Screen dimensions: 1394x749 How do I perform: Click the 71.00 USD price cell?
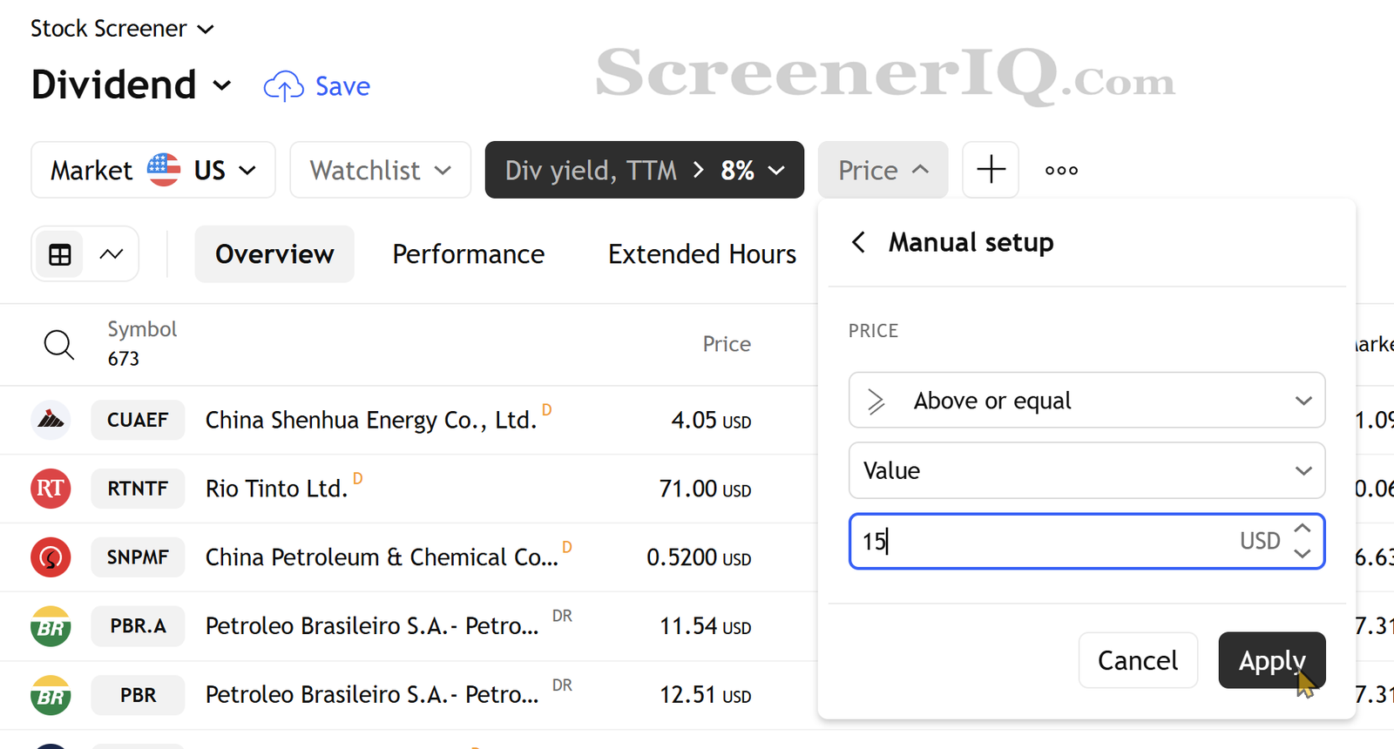705,489
